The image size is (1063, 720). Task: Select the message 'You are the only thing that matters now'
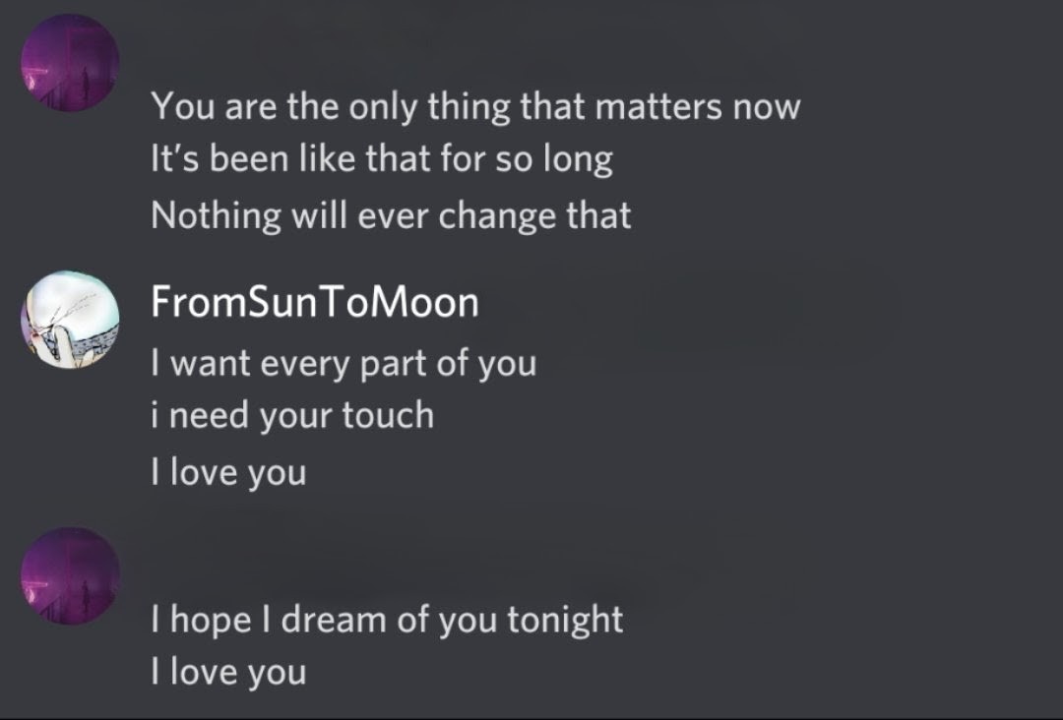[x=475, y=107]
